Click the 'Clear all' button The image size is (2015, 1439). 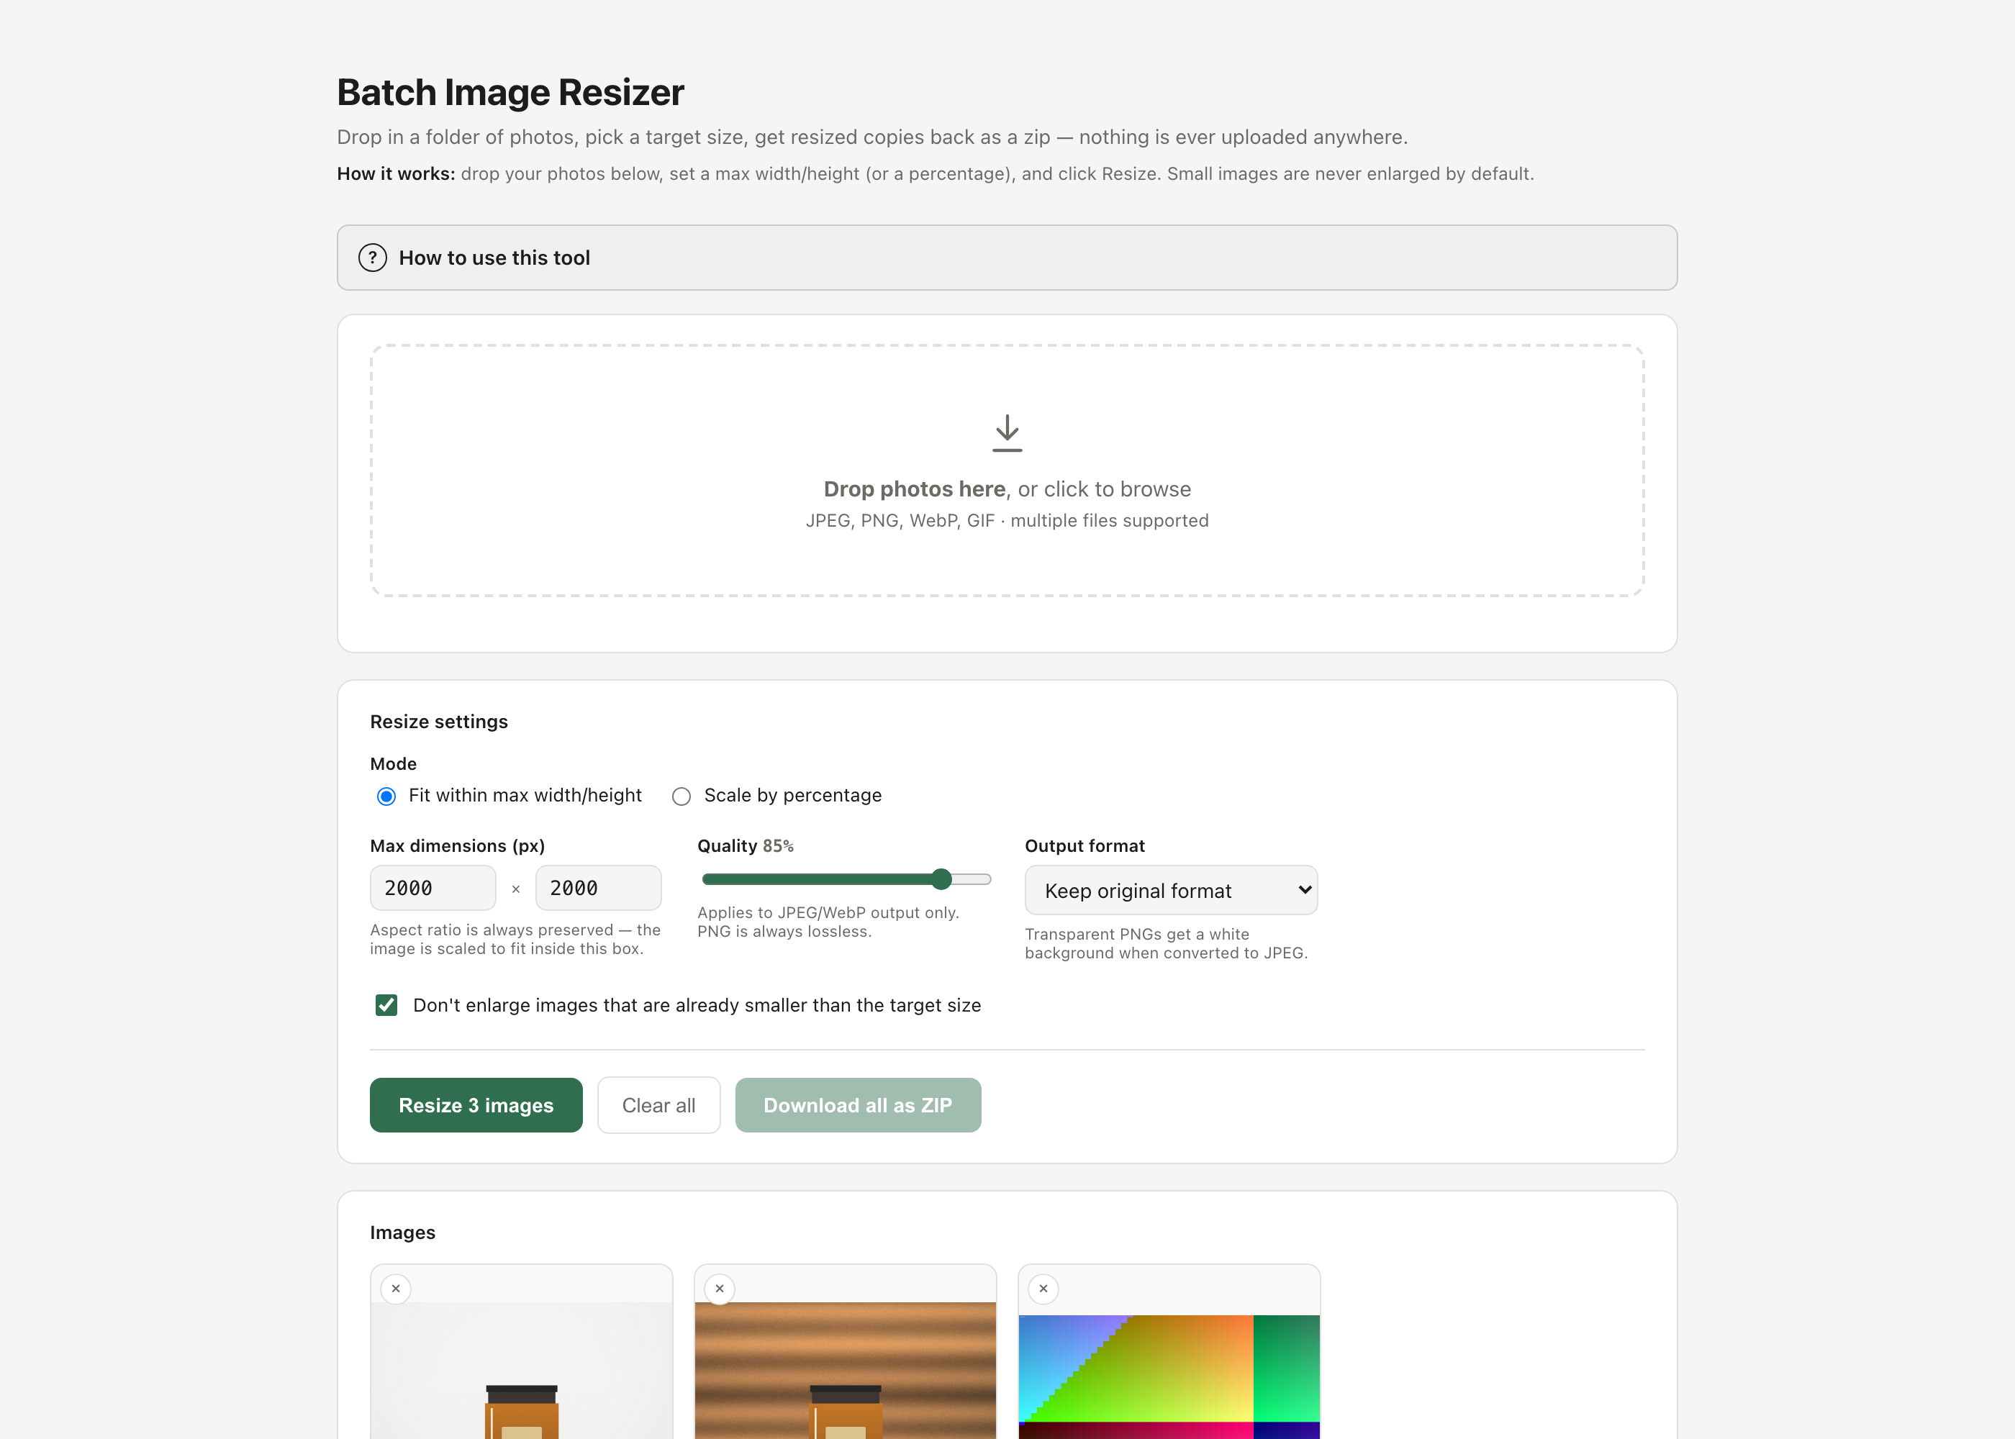pos(658,1105)
